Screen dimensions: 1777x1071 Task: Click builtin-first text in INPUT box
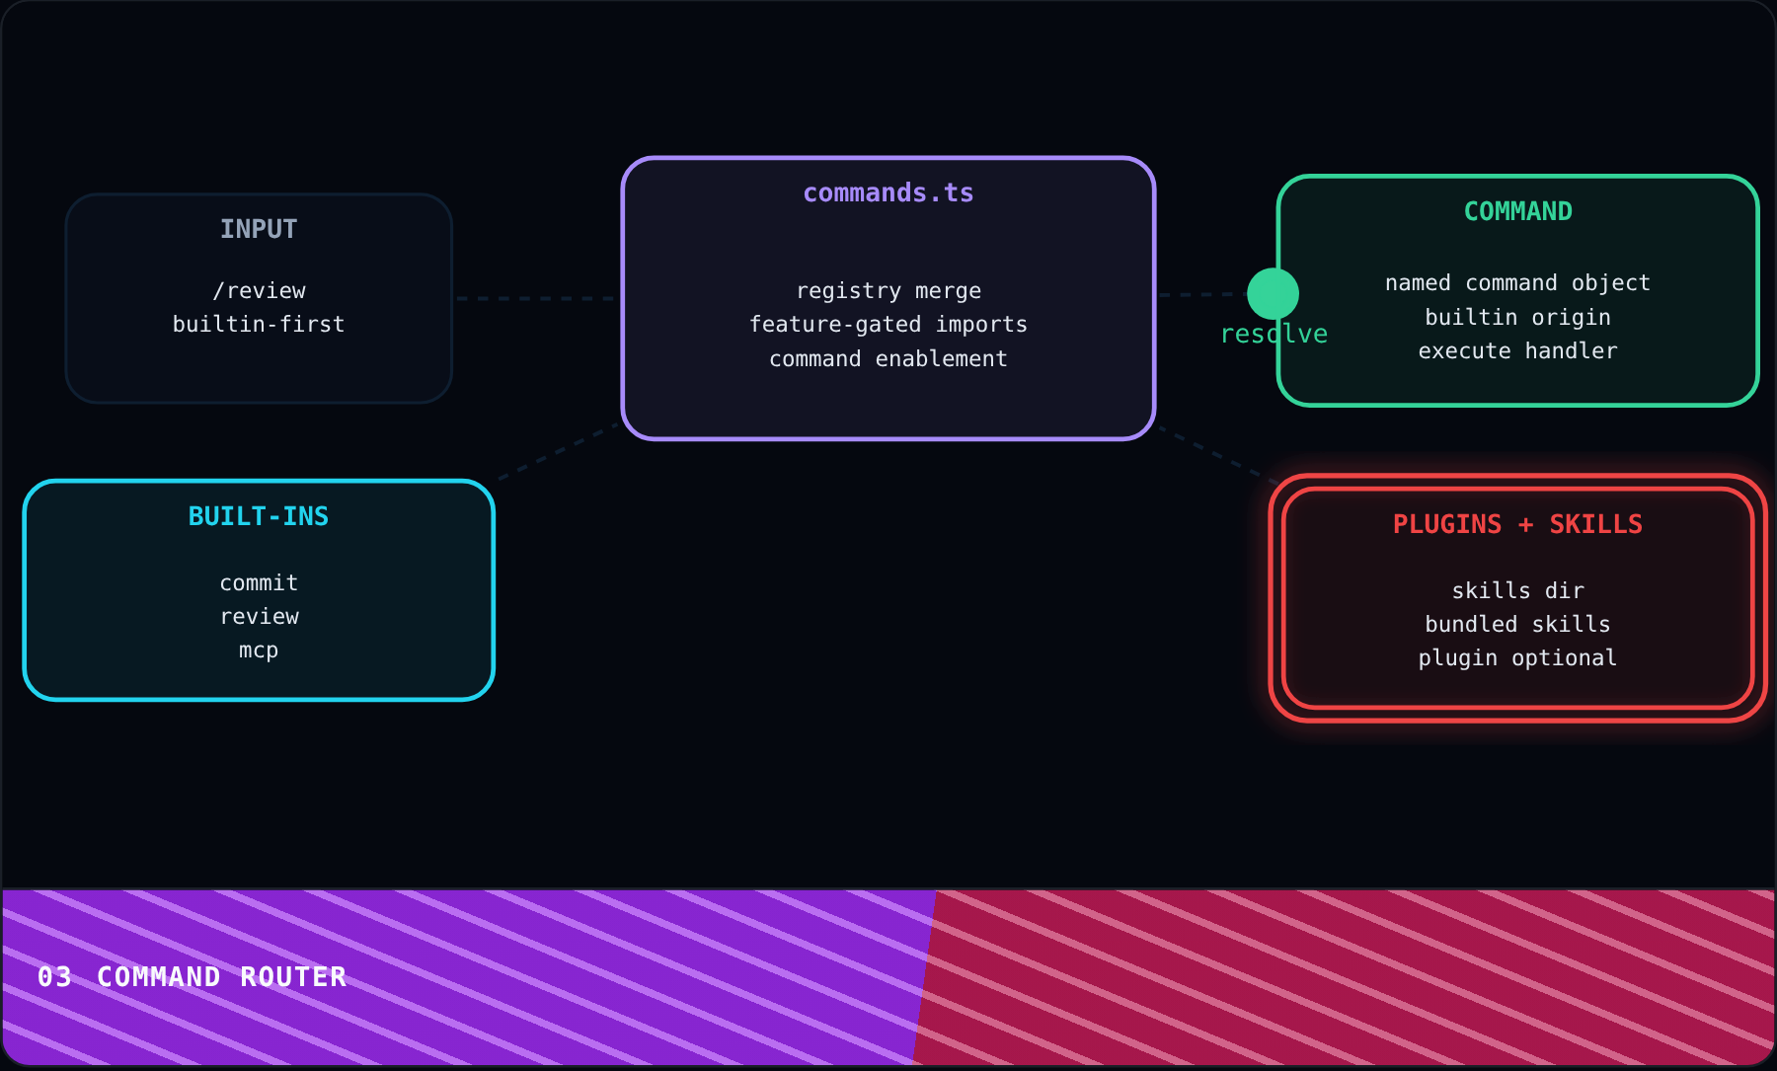coord(259,324)
